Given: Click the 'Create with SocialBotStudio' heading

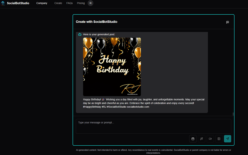Looking at the screenshot, I should pyautogui.click(x=96, y=22).
